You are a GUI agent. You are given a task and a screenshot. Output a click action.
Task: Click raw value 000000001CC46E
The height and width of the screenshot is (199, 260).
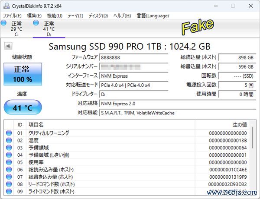(228, 170)
